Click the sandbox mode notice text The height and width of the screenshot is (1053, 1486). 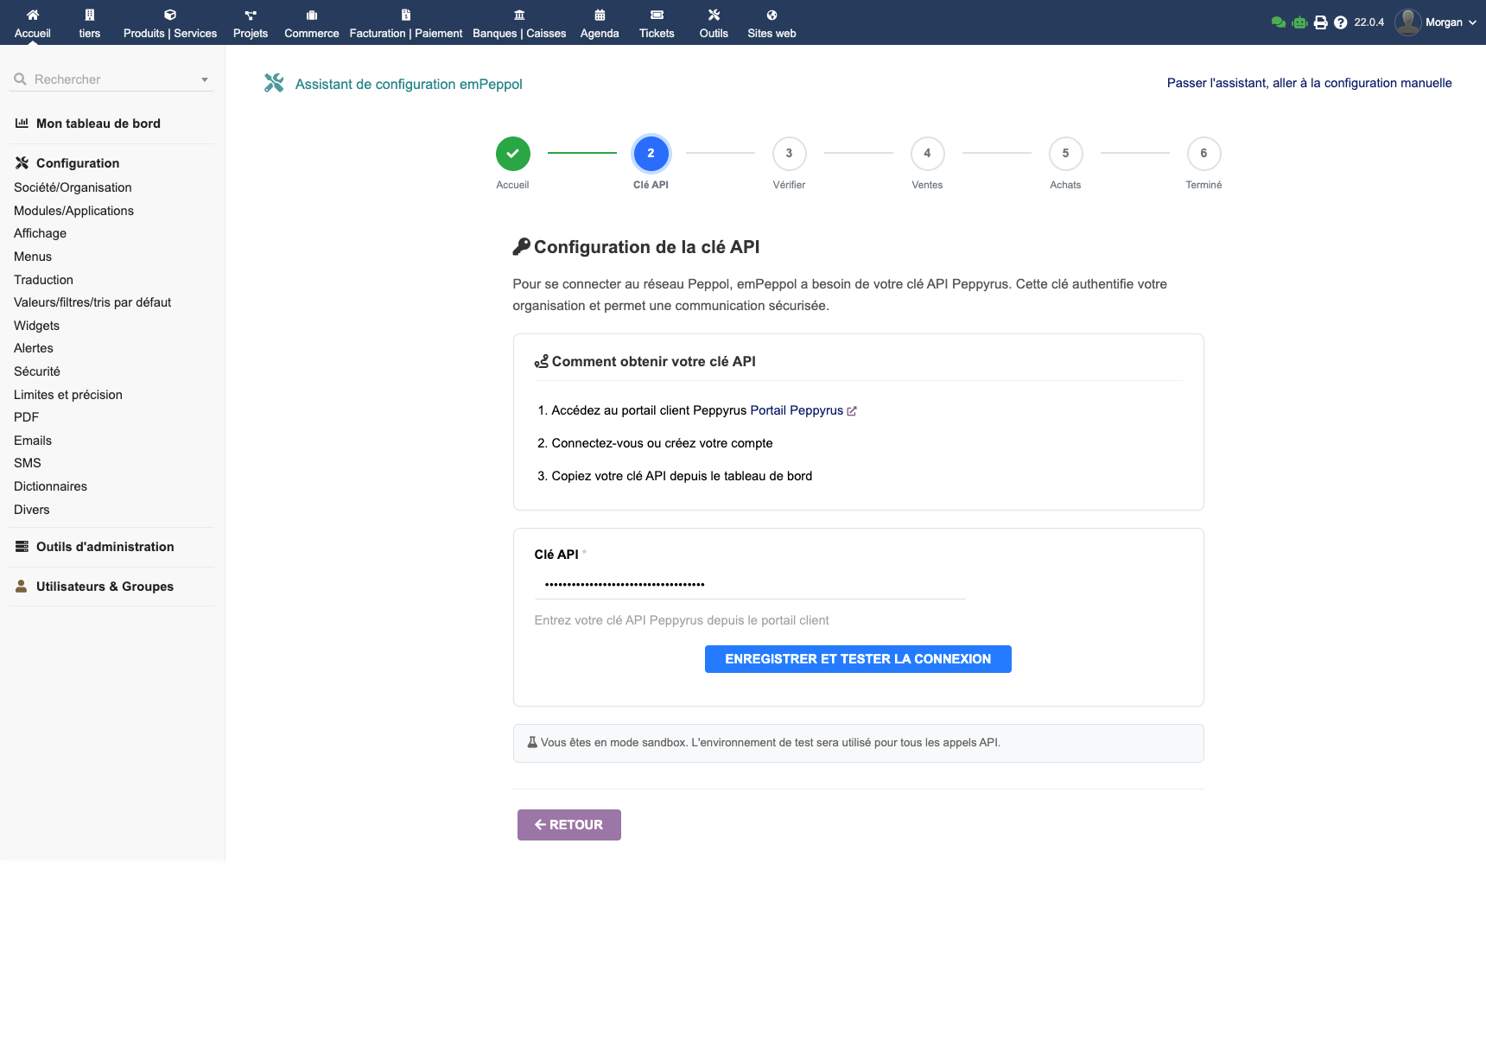point(771,743)
